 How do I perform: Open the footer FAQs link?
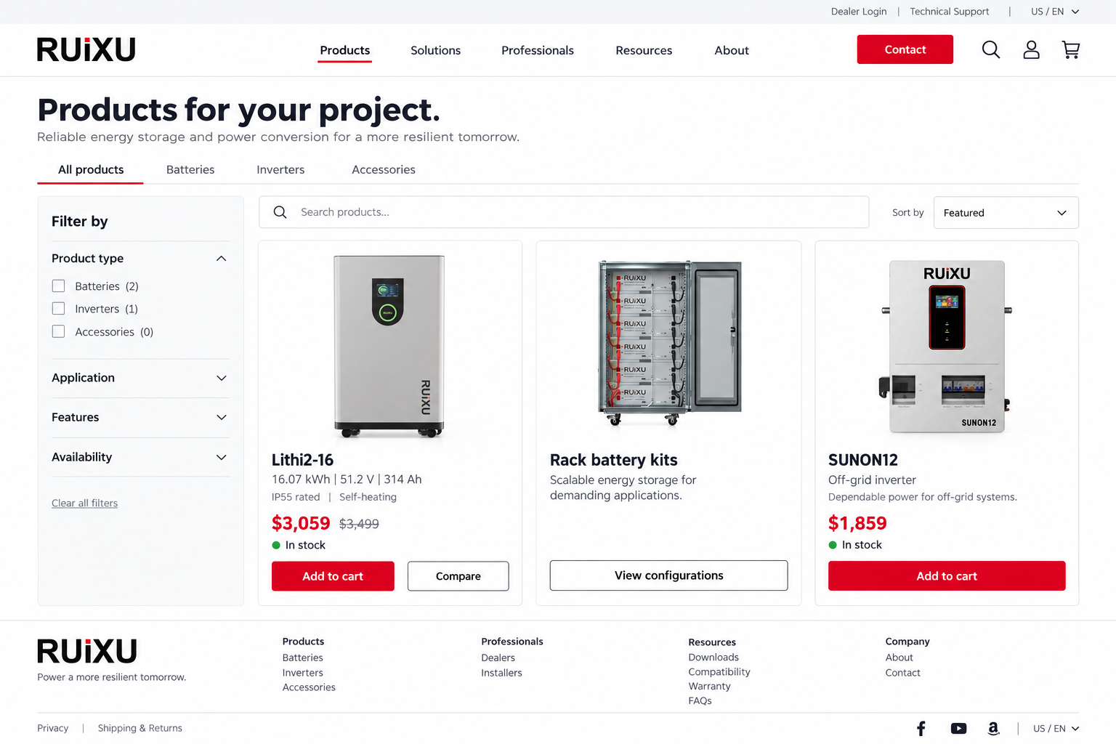pyautogui.click(x=700, y=700)
